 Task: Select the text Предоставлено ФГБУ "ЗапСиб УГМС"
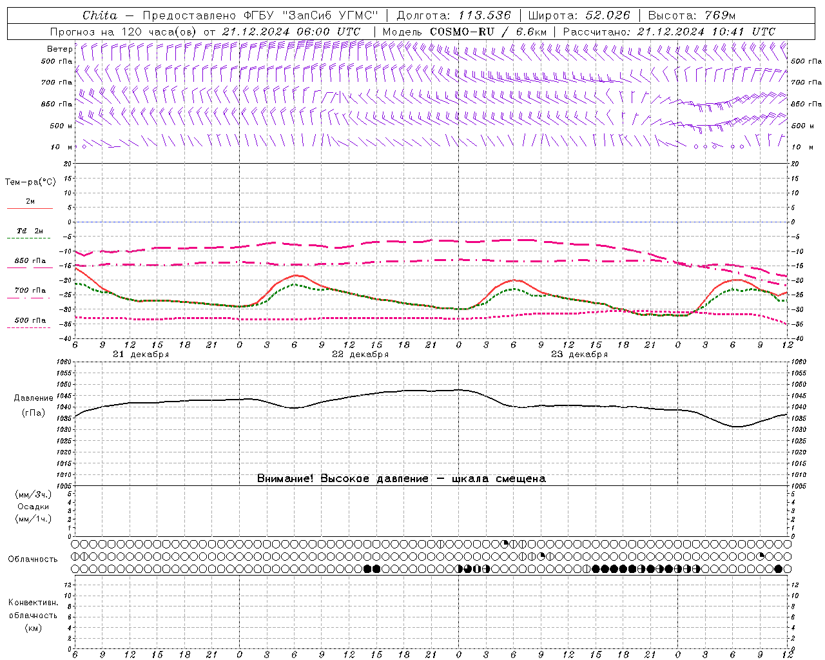pos(260,15)
